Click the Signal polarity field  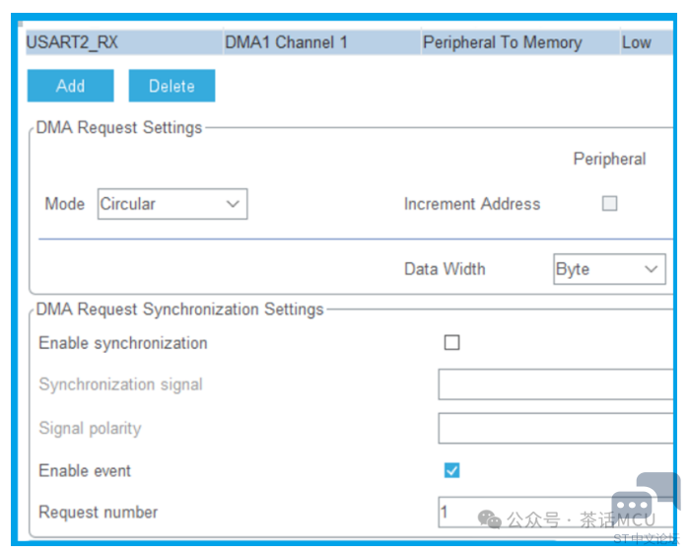(x=556, y=429)
